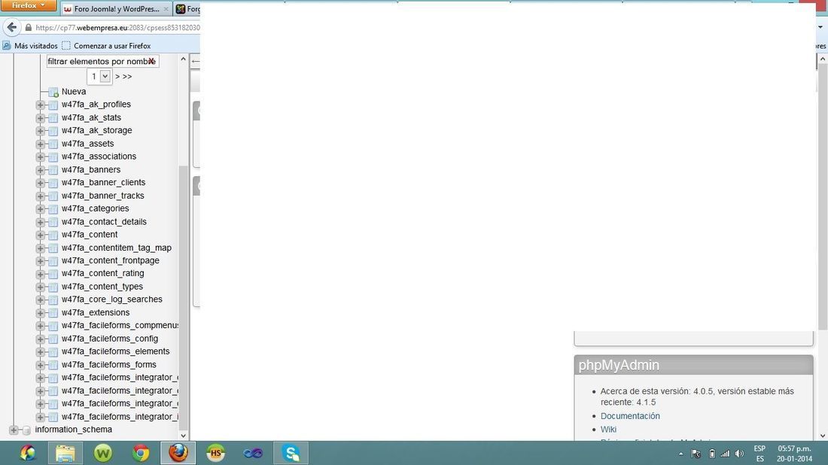Expand the information_schema database node
828x465 pixels.
pyautogui.click(x=14, y=430)
